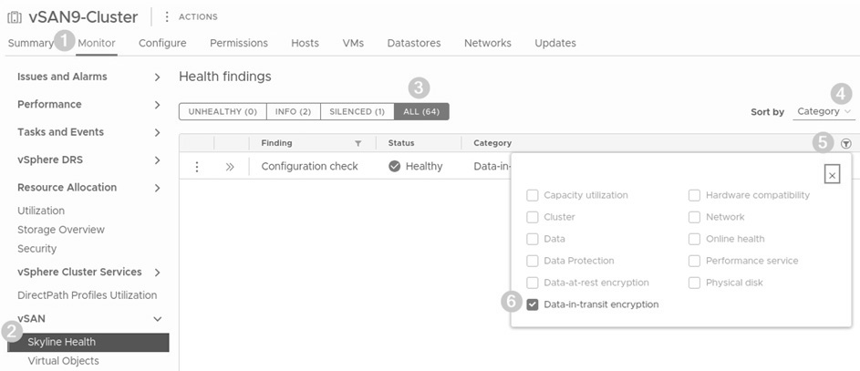Click the vSAN9-Cluster cluster icon

(x=15, y=17)
